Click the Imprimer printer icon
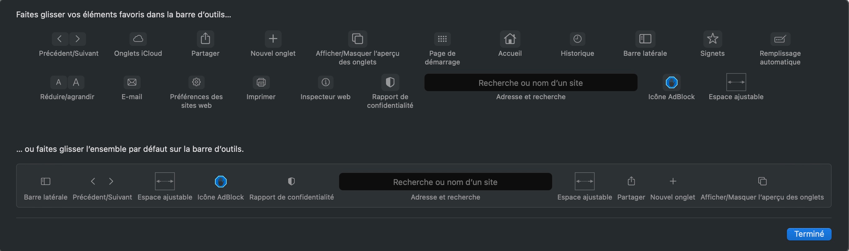Viewport: 849px width, 251px height. click(261, 82)
